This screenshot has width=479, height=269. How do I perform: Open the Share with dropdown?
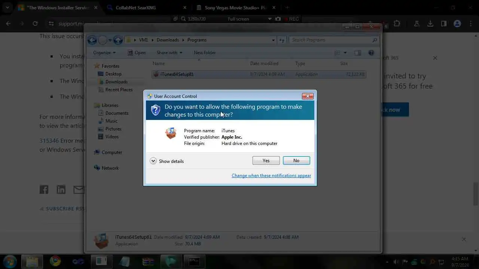click(x=169, y=53)
